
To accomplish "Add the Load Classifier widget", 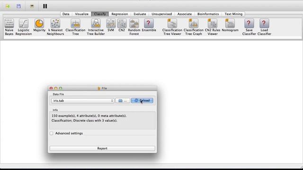I will point(264,27).
